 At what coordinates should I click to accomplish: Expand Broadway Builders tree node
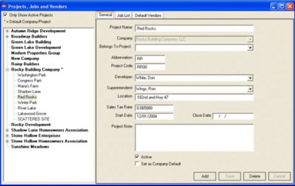point(7,36)
